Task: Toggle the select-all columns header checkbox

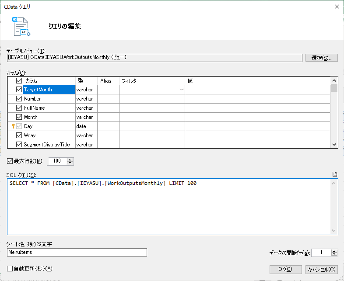Action: pos(19,80)
